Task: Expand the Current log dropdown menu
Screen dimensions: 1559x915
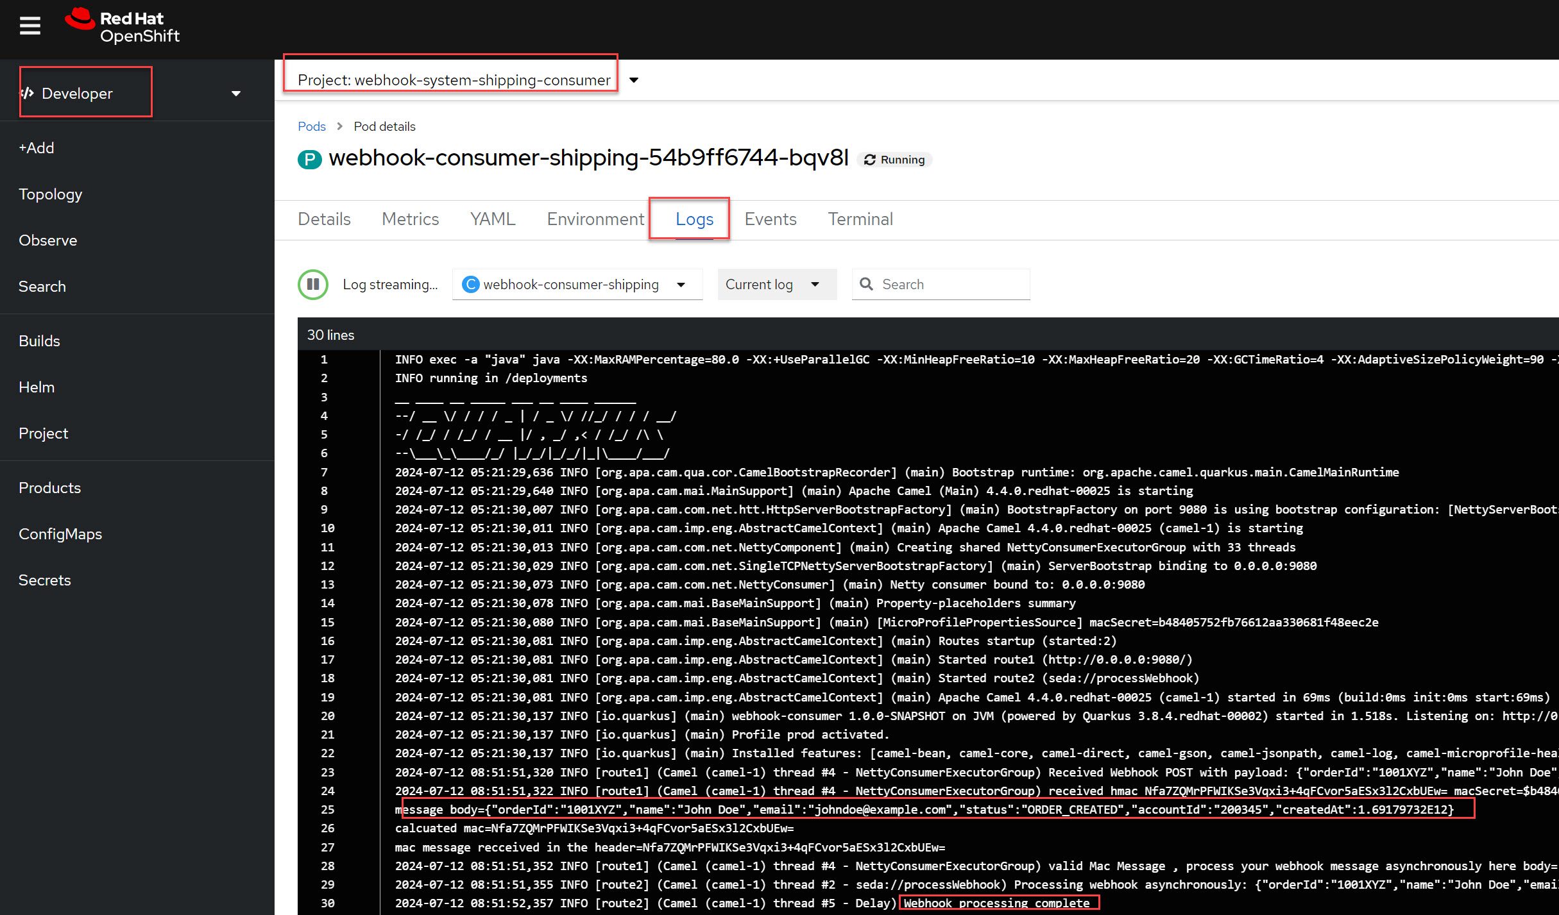Action: [817, 284]
